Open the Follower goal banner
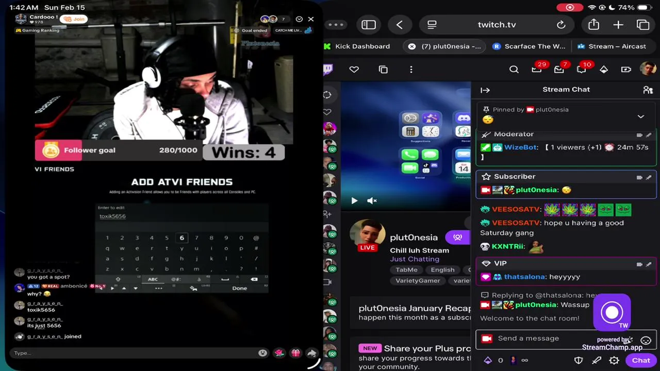This screenshot has width=660, height=371. (119, 150)
